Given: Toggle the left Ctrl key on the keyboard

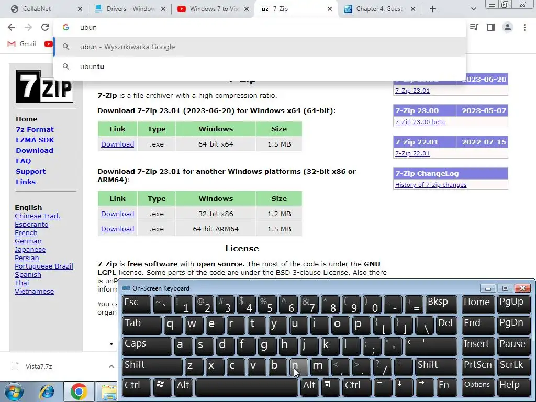Looking at the screenshot, I should pyautogui.click(x=136, y=387).
